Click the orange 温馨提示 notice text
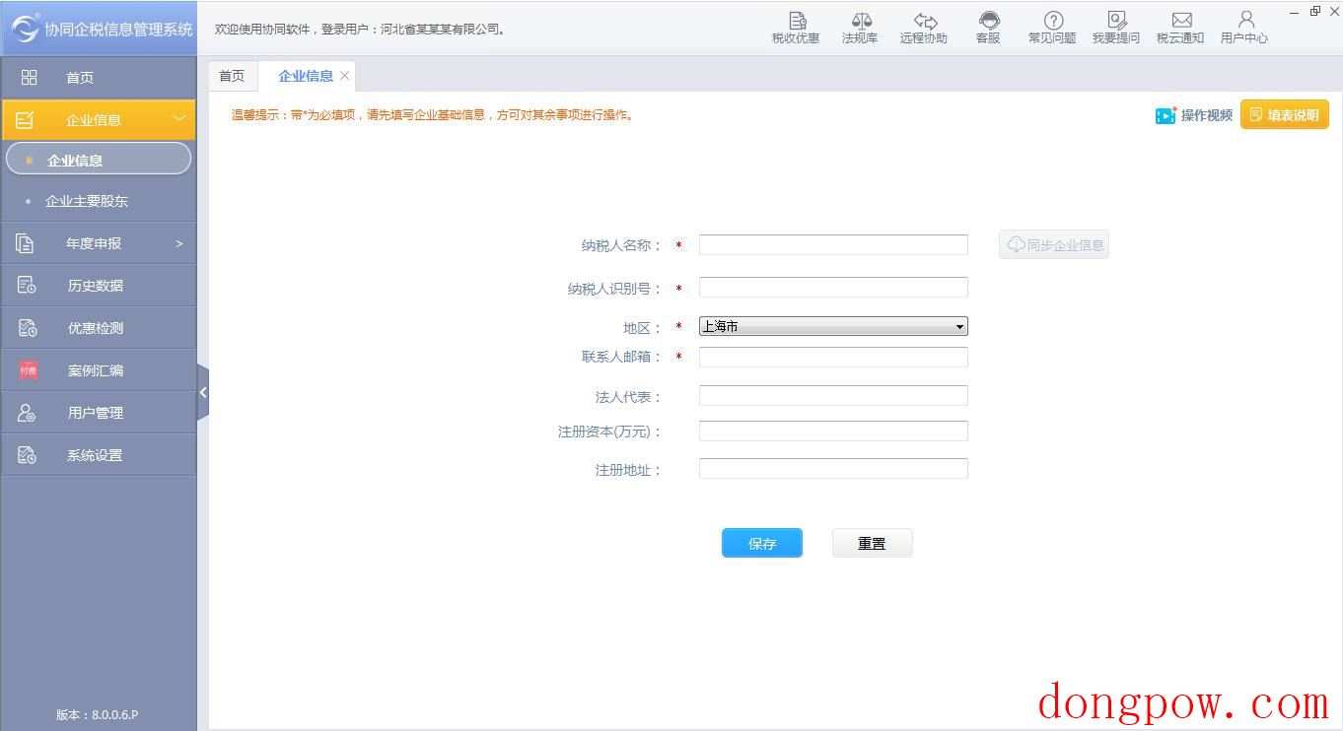Viewport: 1343px width, 731px height. tap(434, 115)
